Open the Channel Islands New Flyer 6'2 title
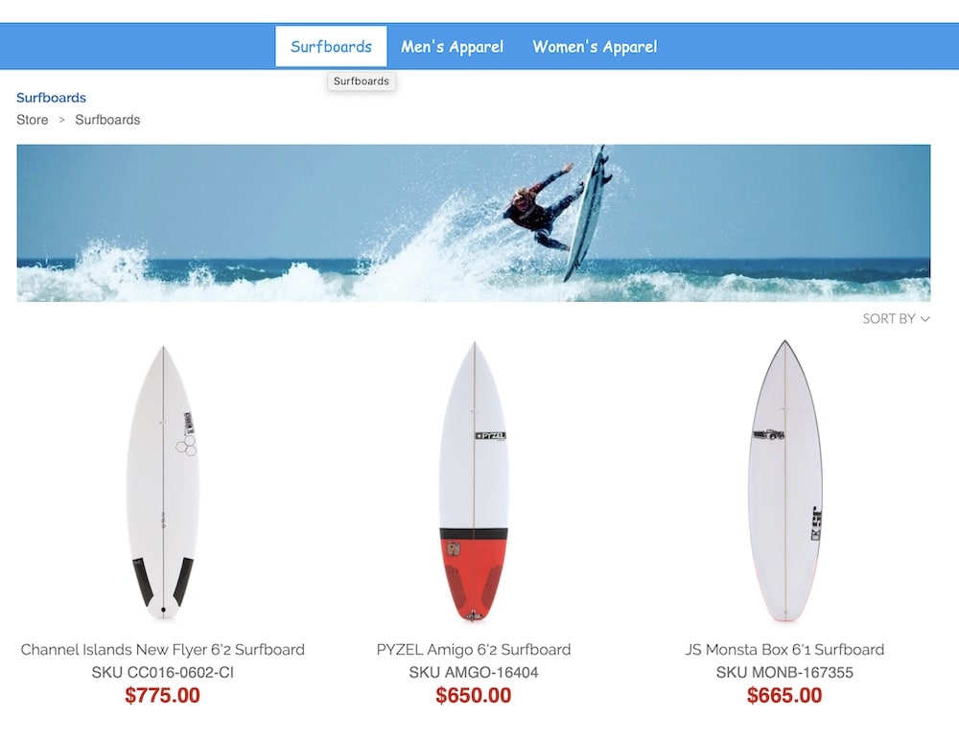This screenshot has width=959, height=742. 163,649
